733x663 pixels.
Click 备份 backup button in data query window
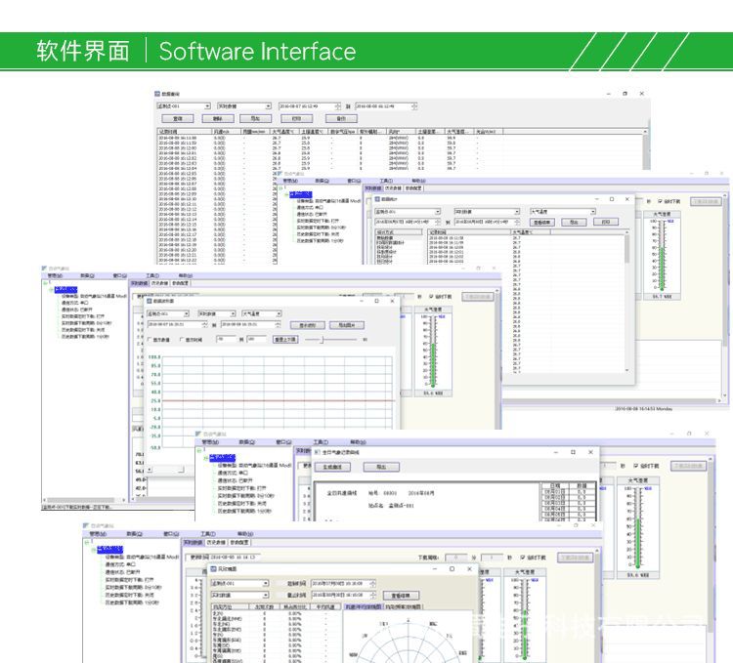tap(341, 118)
